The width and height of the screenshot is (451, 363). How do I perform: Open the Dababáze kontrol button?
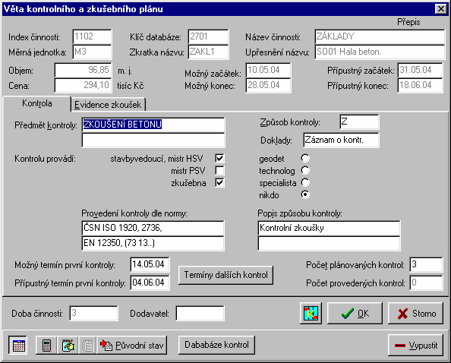tap(216, 345)
